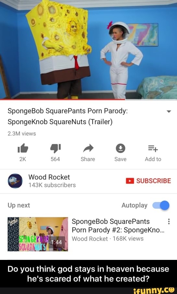The width and height of the screenshot is (177, 294).
Task: Open the Wood Rocket channel name
Action: [x=49, y=177]
